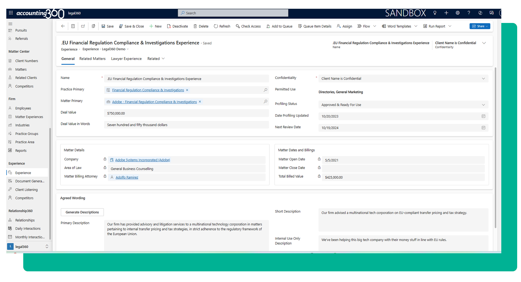The height and width of the screenshot is (282, 521).
Task: Click the Deal Value input field
Action: click(186, 113)
